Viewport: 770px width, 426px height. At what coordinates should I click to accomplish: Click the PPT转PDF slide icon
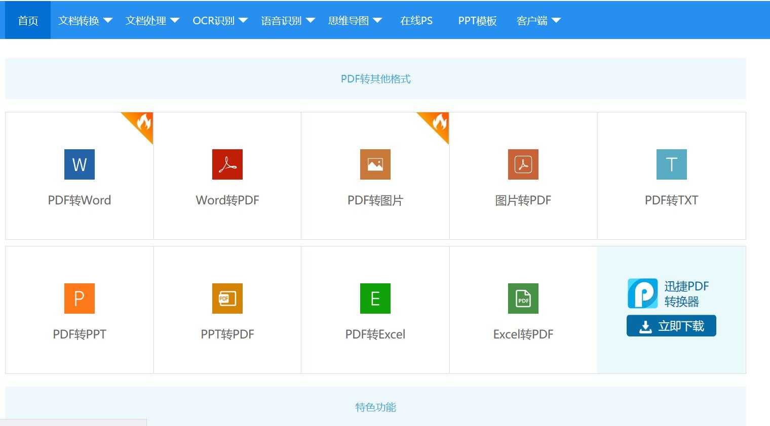[x=227, y=299]
